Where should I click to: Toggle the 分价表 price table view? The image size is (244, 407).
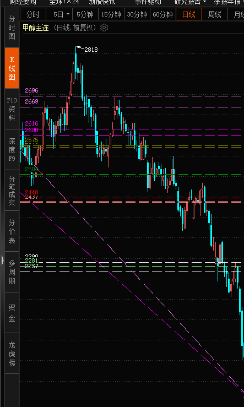[x=12, y=231]
